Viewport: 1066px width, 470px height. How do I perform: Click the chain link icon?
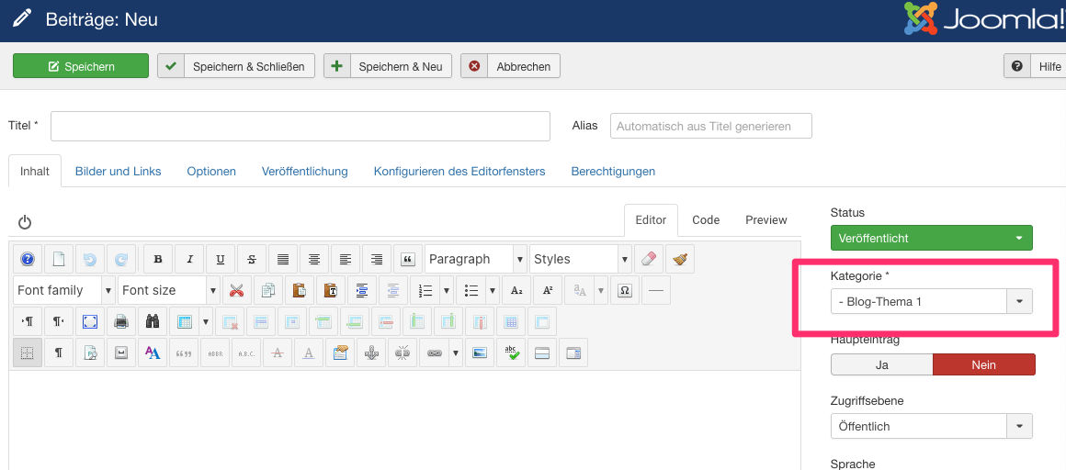[435, 353]
